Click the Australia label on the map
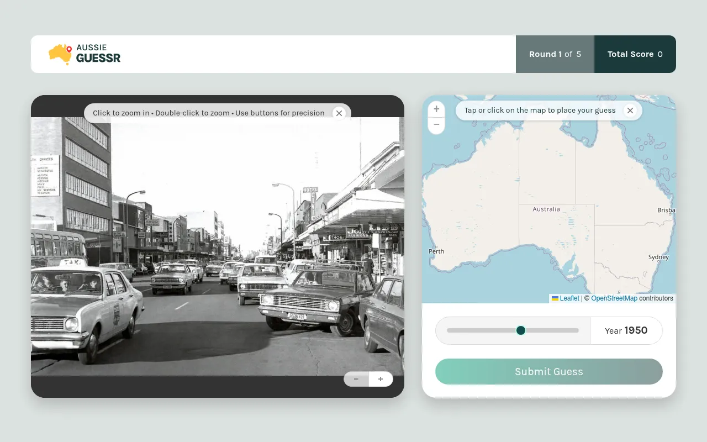The width and height of the screenshot is (707, 442). pos(546,209)
